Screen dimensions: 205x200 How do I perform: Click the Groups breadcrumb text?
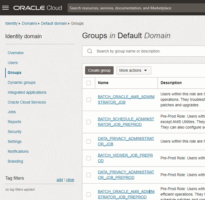[77, 23]
